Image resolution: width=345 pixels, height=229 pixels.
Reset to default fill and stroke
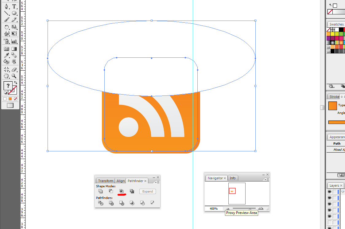click(5, 93)
